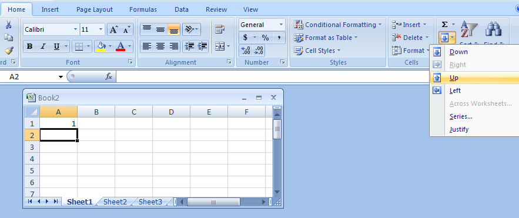
Task: Switch to the Page Layout tab
Action: tap(94, 9)
